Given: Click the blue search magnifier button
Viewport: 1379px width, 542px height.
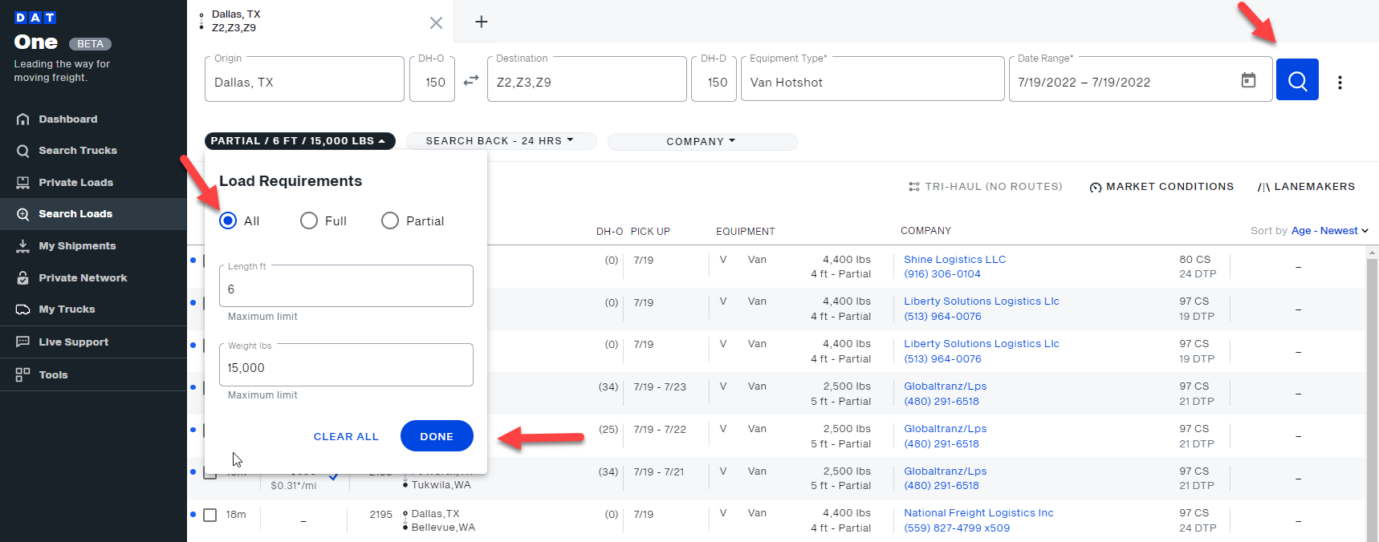Looking at the screenshot, I should tap(1297, 79).
